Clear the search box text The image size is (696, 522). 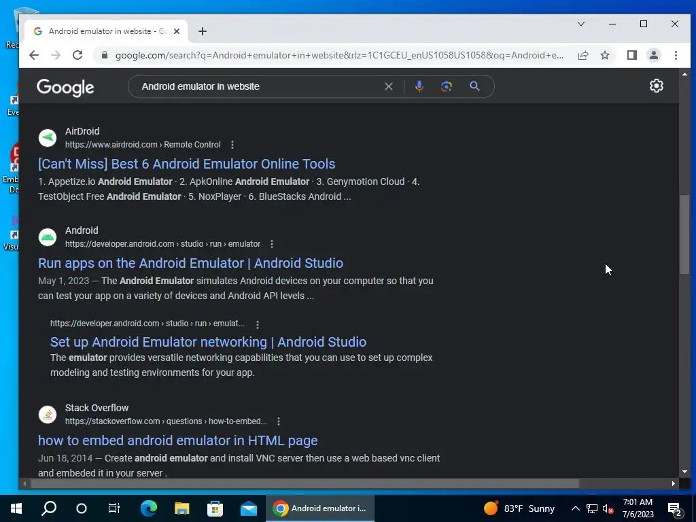click(388, 86)
